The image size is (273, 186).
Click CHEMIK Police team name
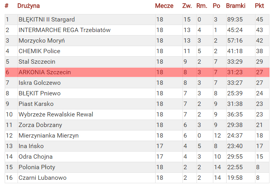point(39,51)
